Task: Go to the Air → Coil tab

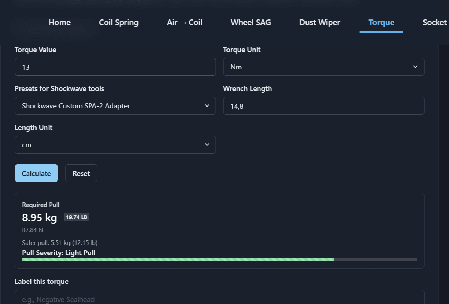Action: 184,22
